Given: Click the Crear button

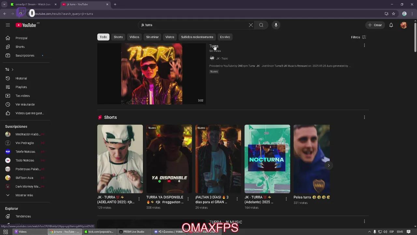Looking at the screenshot, I should 375,25.
